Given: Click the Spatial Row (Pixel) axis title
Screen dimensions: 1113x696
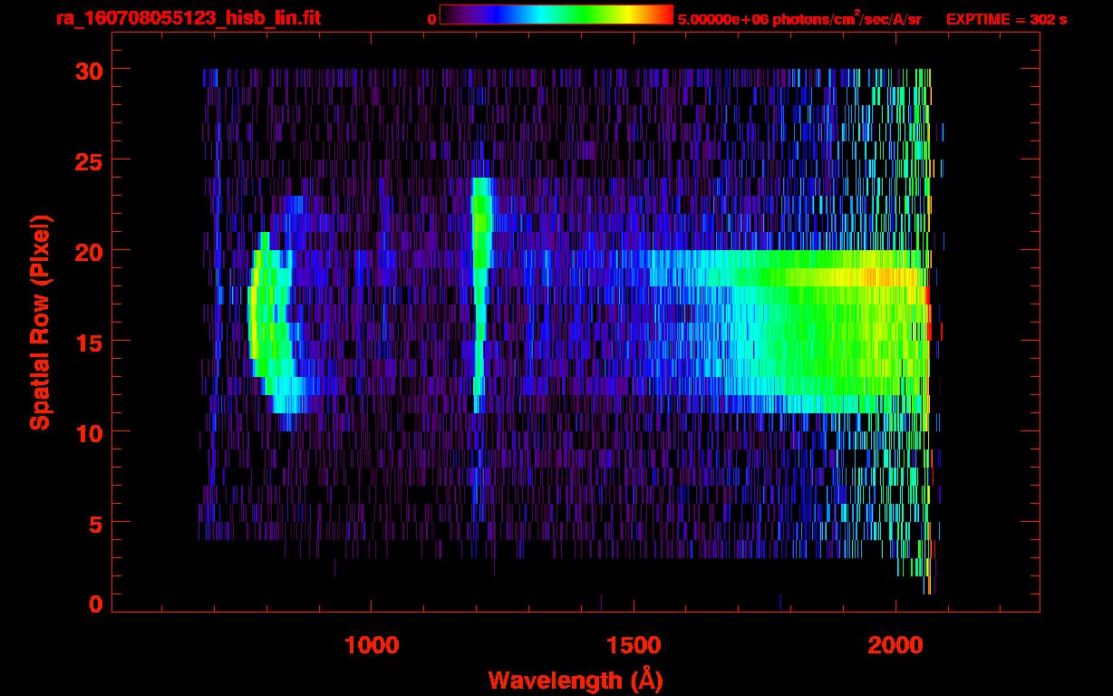Looking at the screenshot, I should click(40, 322).
